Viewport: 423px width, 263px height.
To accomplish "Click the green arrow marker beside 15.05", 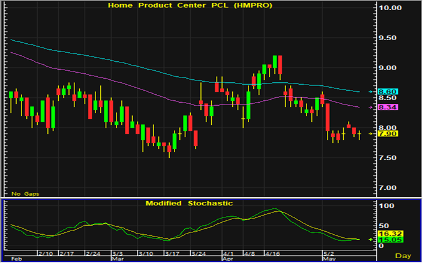I will click(371, 240).
